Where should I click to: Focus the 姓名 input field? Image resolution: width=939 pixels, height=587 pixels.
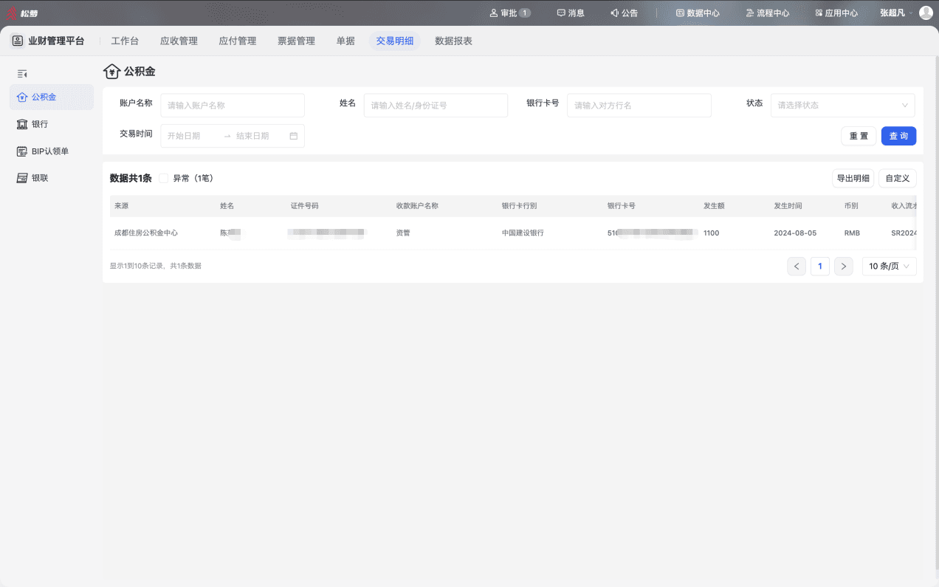436,106
